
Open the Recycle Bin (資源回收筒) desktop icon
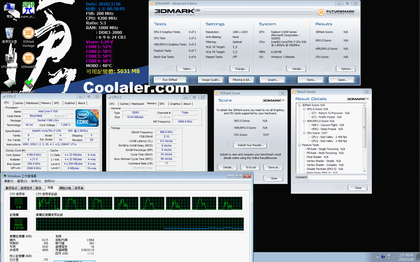9,35
